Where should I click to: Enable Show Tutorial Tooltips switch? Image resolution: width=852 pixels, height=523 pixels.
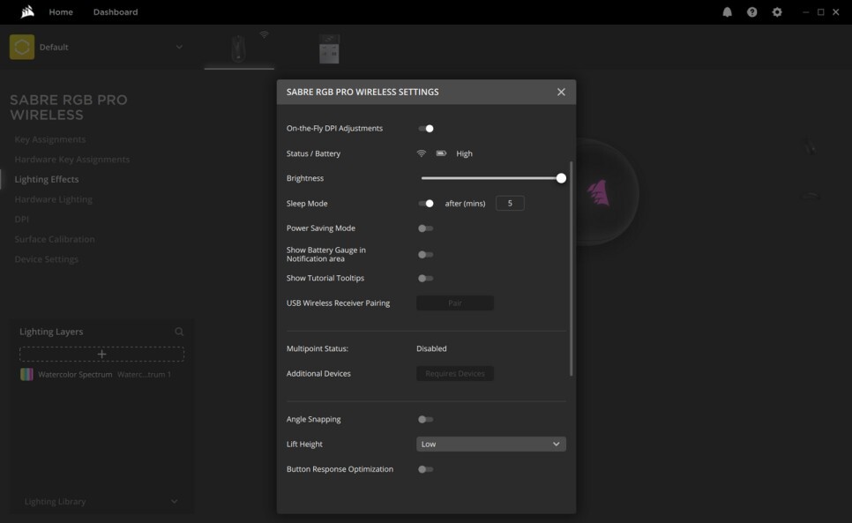point(425,278)
